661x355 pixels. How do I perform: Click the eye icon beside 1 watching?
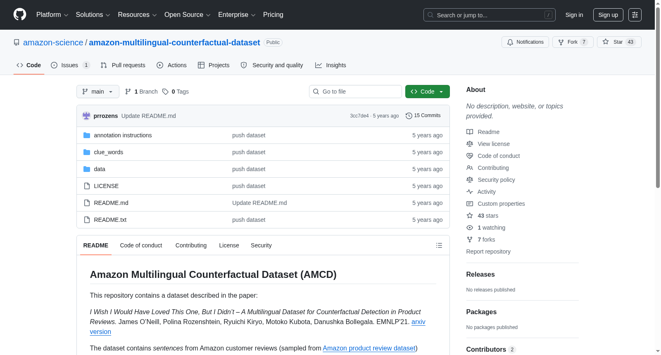[x=470, y=228]
